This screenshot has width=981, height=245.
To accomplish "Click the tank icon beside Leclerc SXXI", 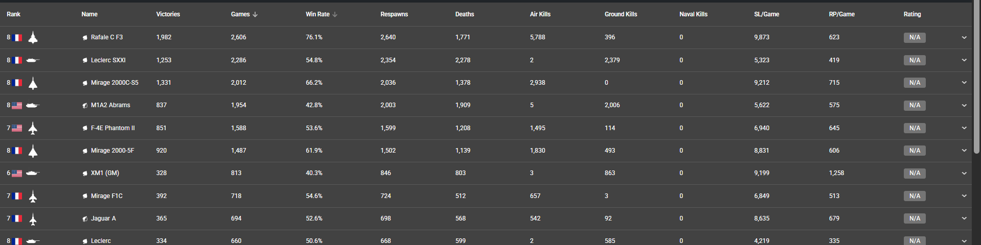I will tap(33, 60).
